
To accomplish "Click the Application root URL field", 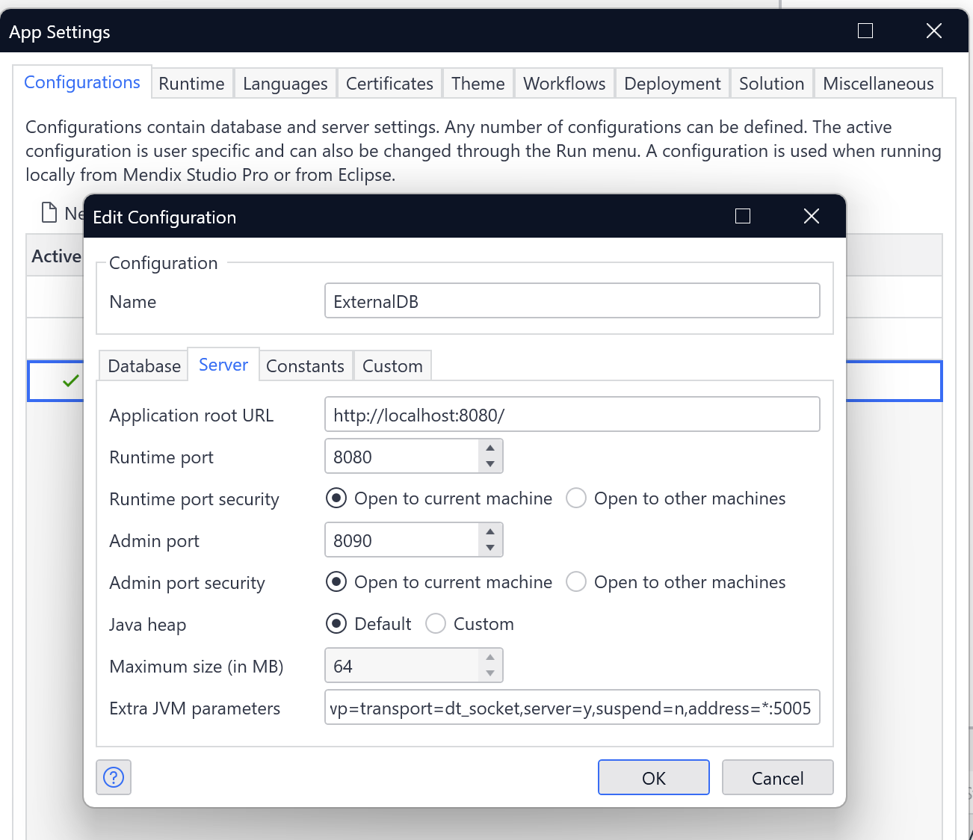I will 572,414.
